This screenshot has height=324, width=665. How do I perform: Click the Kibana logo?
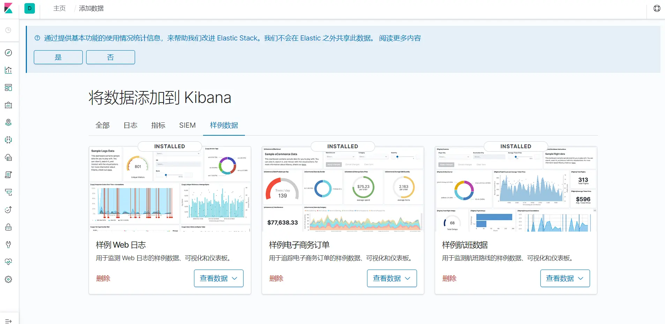8,8
